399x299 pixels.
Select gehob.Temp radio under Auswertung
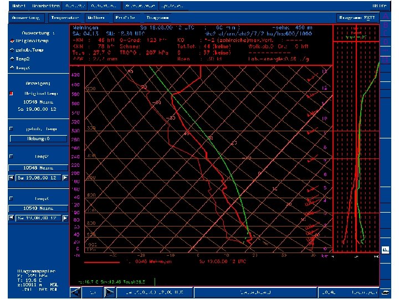(x=12, y=50)
